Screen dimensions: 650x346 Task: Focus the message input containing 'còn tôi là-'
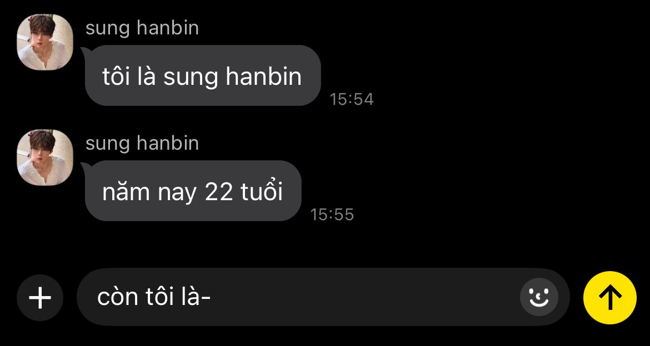[323, 297]
